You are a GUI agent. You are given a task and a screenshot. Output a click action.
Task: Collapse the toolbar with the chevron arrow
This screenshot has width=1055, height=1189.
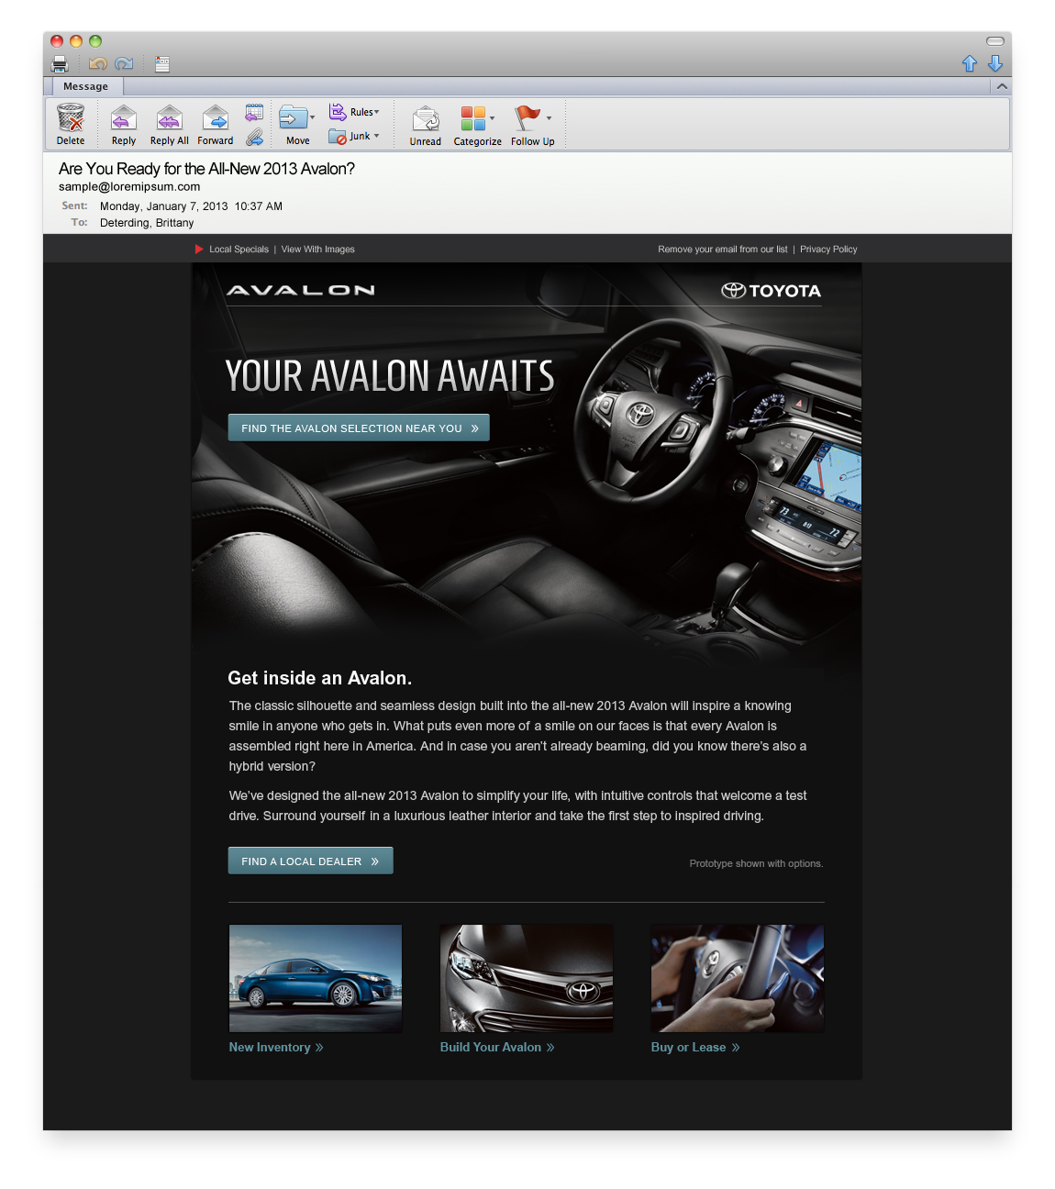click(1001, 85)
